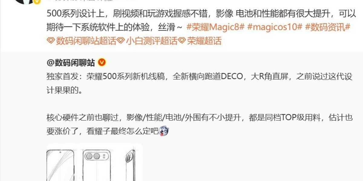
Task: Click the dog emoji after 怎么定吧
Action: tap(164, 131)
